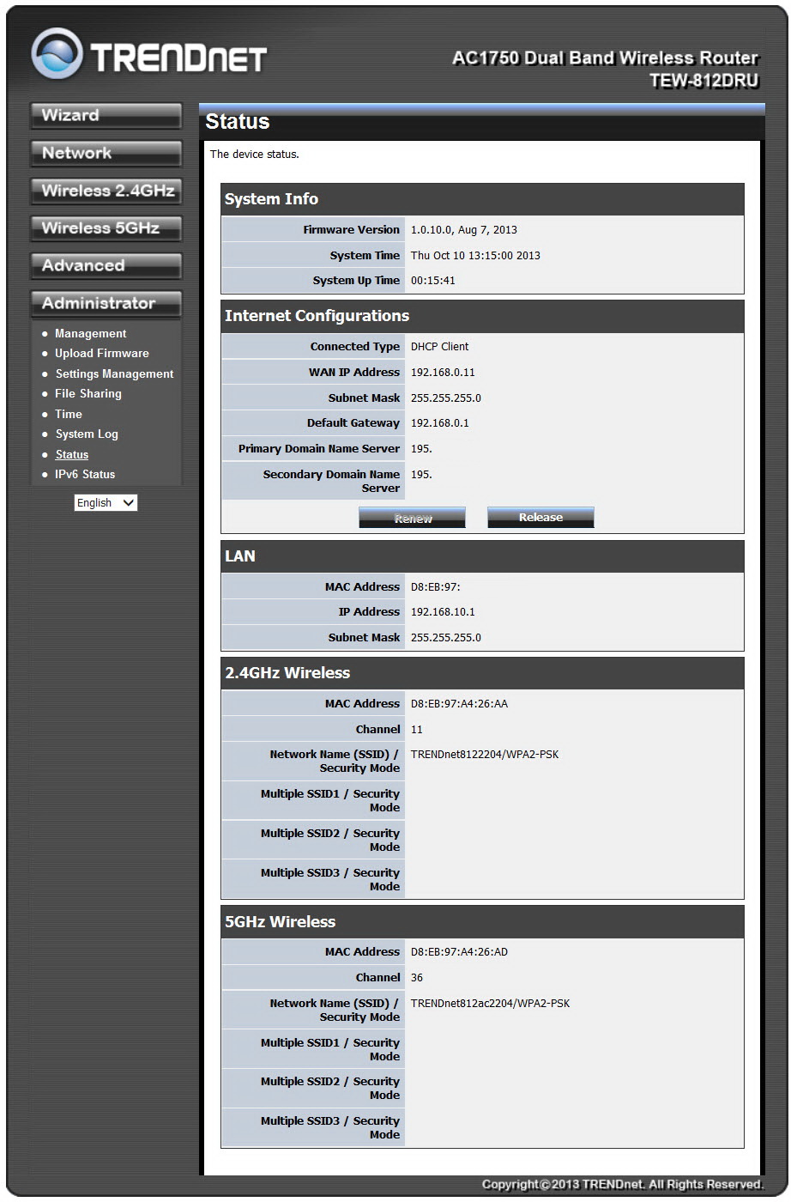Click the "Primary Domain Name Server" label

click(319, 449)
